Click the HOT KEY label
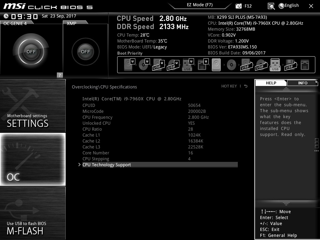The width and height of the screenshot is (320, 240). pos(229,86)
